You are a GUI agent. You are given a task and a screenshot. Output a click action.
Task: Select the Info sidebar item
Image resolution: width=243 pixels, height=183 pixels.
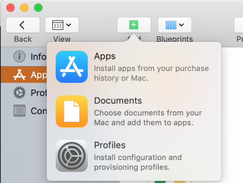pyautogui.click(x=24, y=57)
